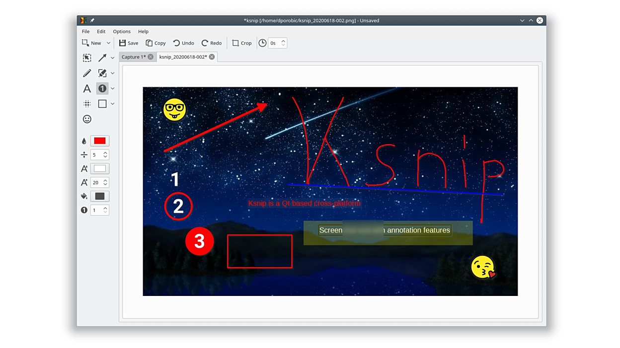
Task: Choose the Select/move items tool
Action: [x=87, y=58]
